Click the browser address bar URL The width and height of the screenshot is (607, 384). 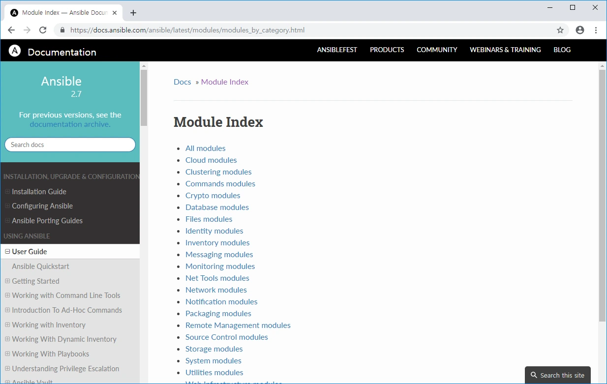click(187, 30)
